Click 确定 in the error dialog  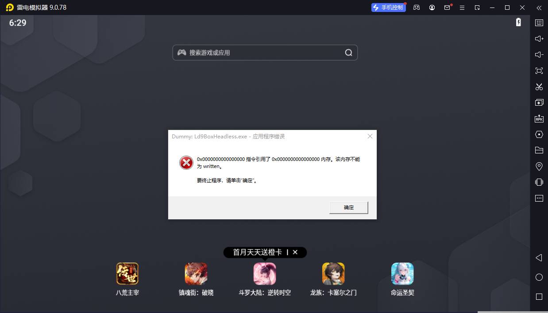349,207
